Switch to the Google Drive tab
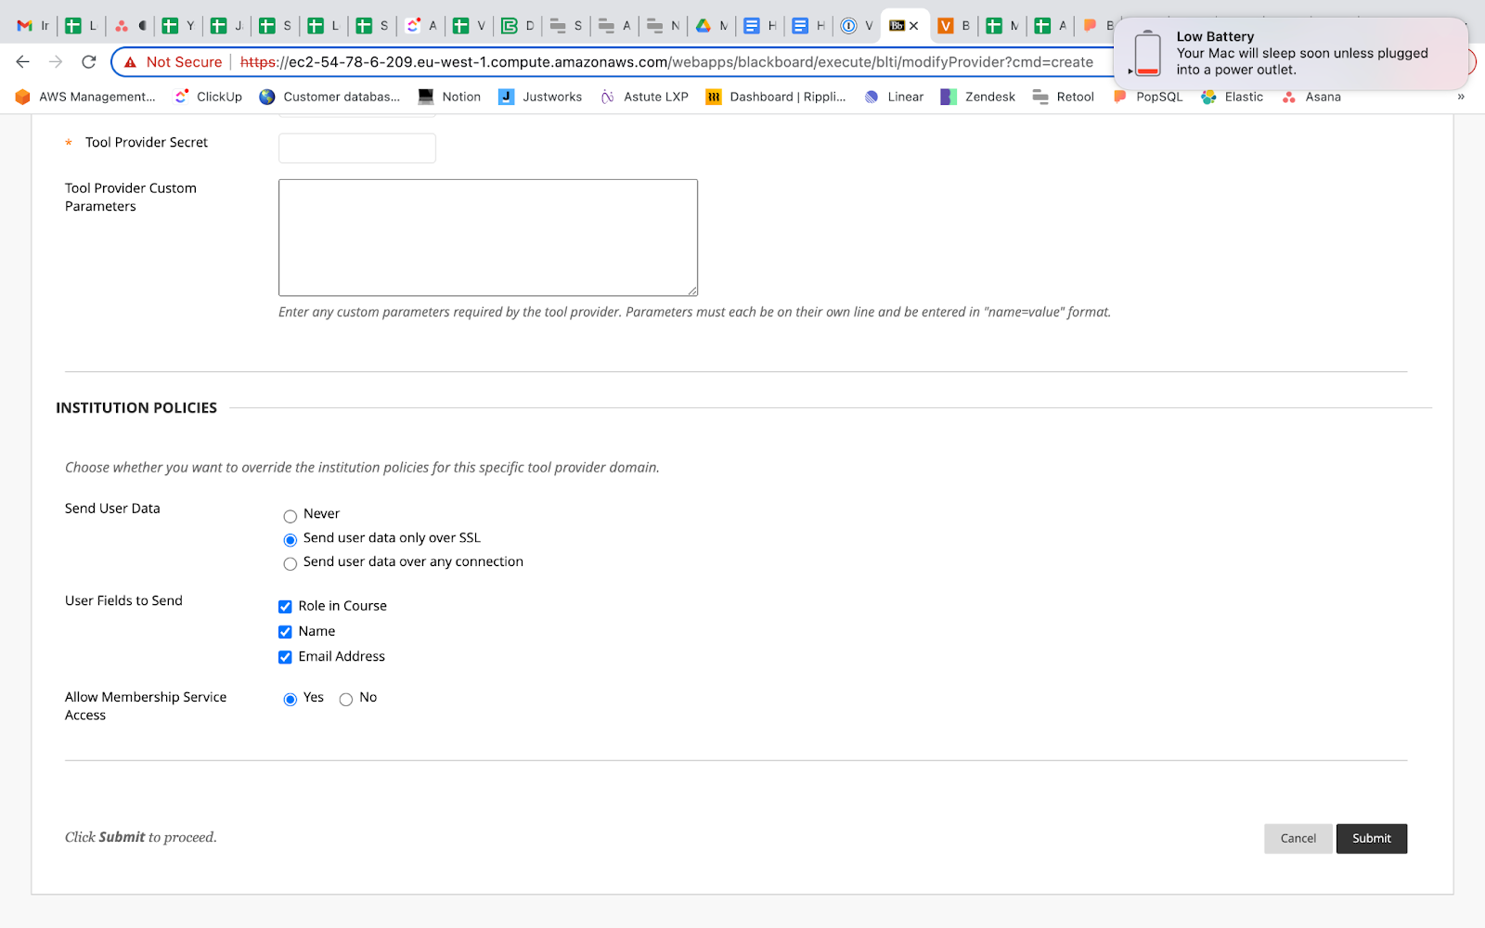The image size is (1485, 928). [704, 26]
